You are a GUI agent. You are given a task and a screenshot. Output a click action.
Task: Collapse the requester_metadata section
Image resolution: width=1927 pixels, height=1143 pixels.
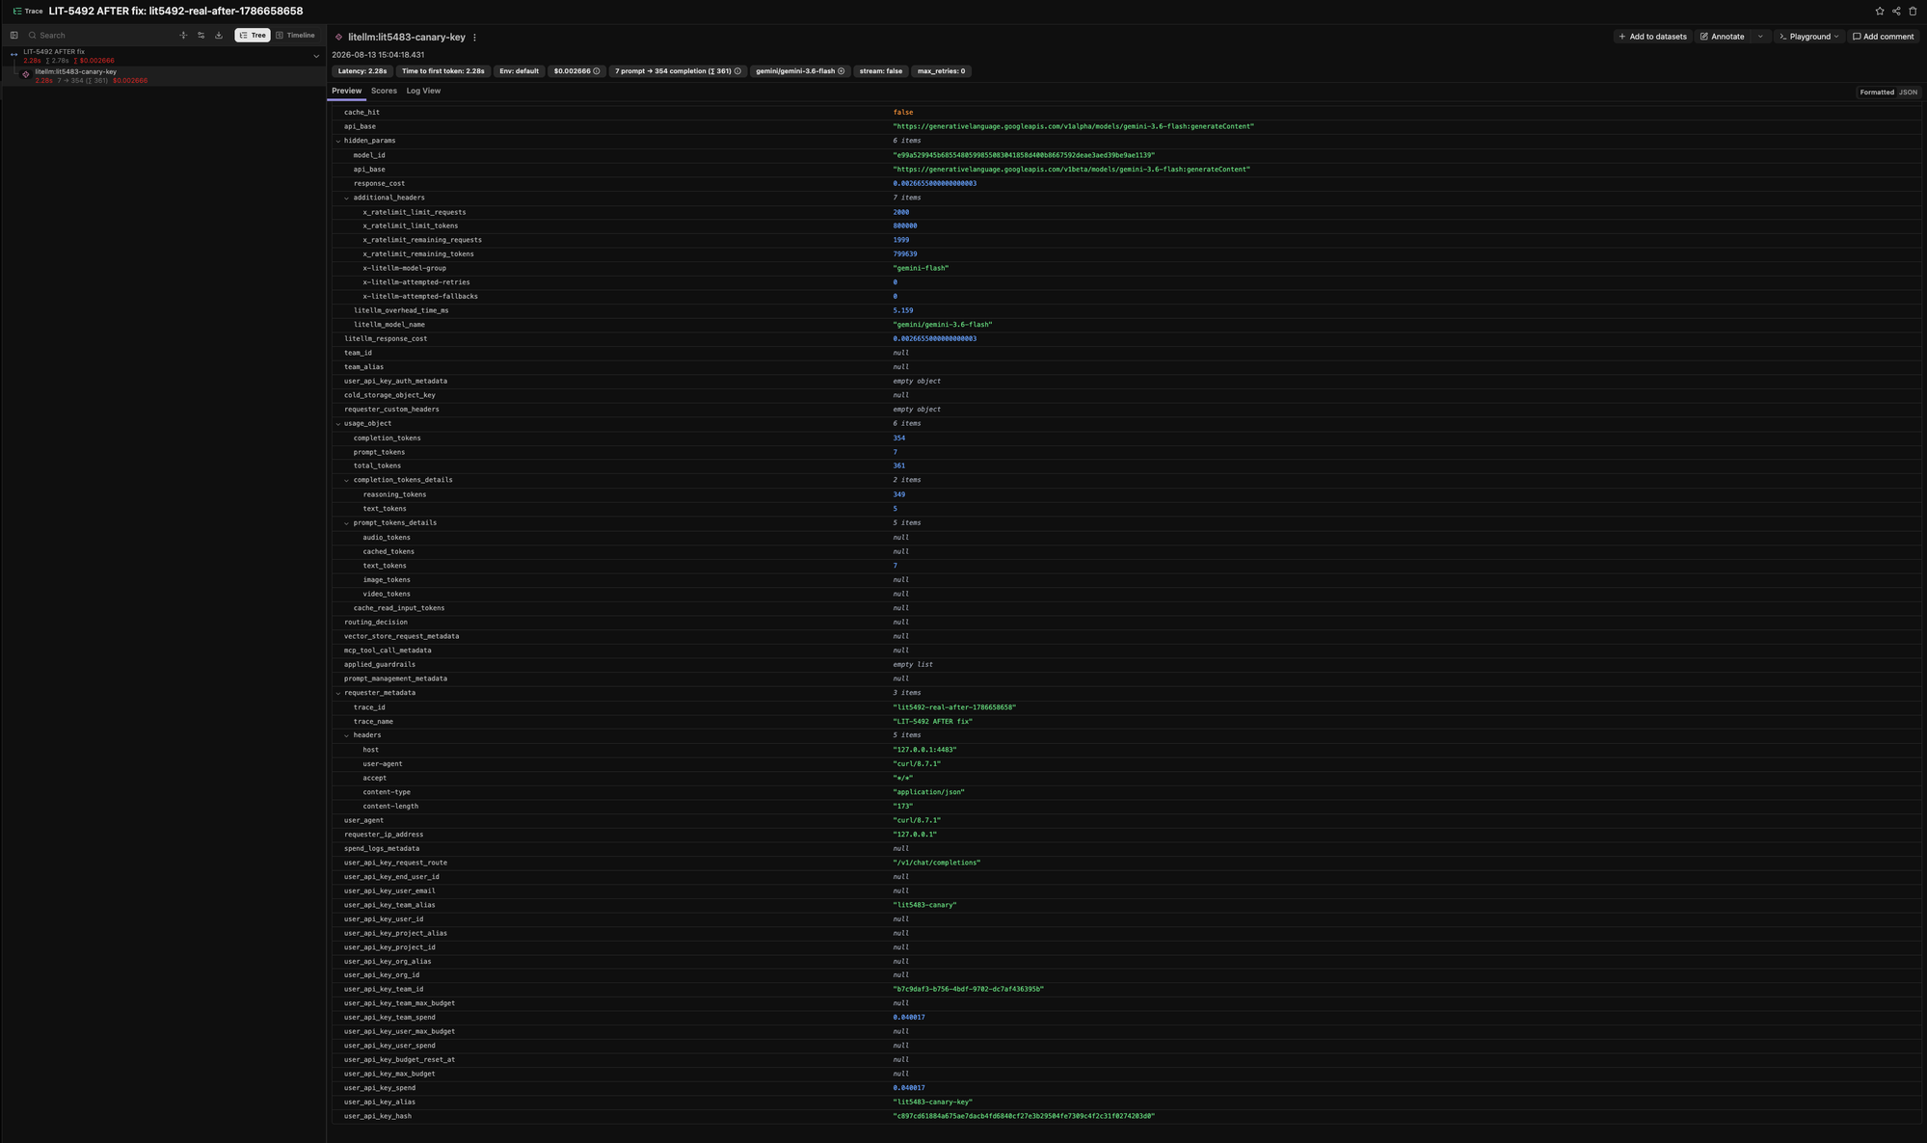(338, 693)
